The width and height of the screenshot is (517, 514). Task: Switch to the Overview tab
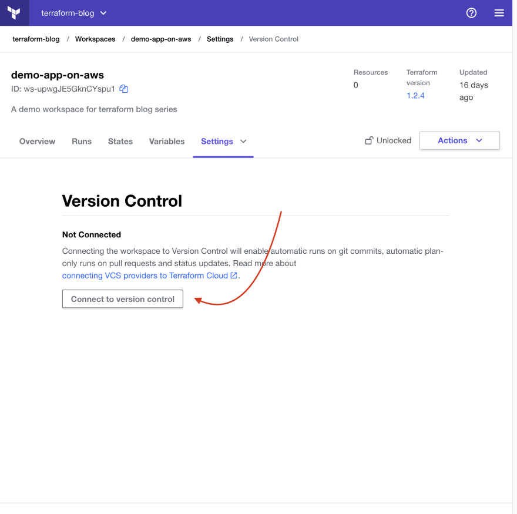[x=37, y=141]
